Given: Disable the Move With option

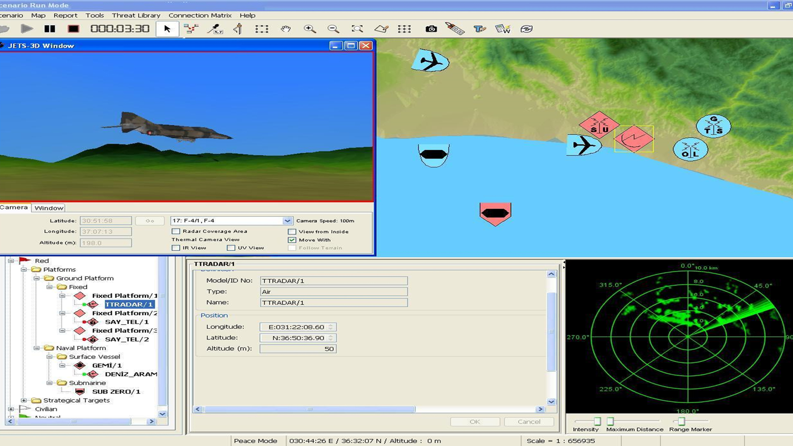Looking at the screenshot, I should pos(292,240).
